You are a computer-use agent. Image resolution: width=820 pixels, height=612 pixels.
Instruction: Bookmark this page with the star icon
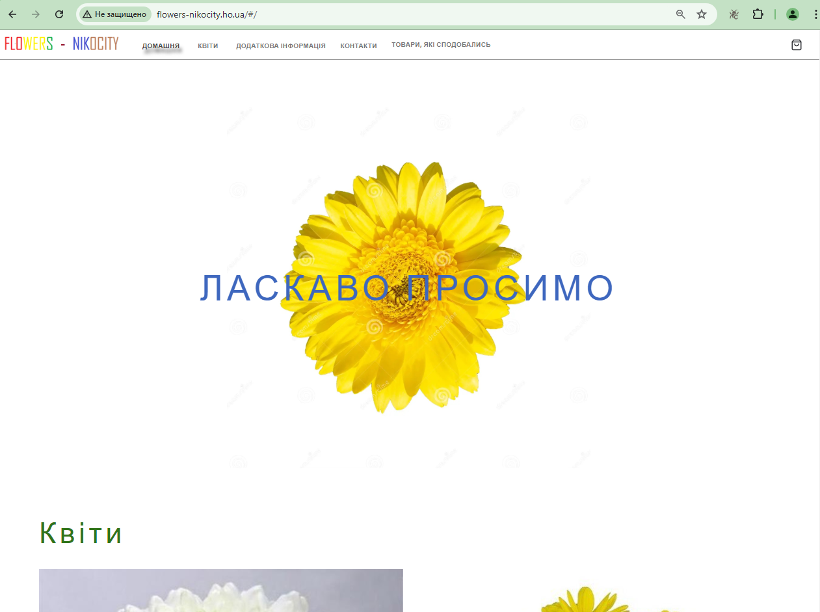pyautogui.click(x=702, y=14)
